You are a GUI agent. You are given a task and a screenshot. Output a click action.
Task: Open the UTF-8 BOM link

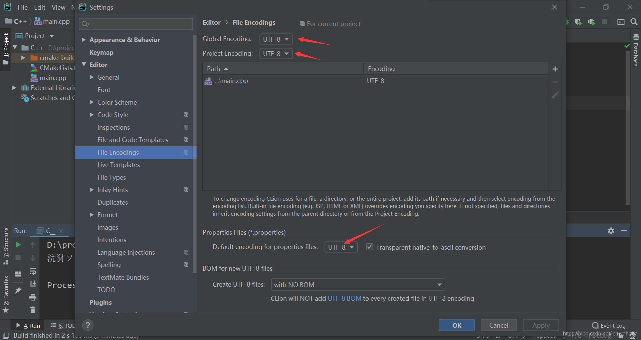tap(345, 298)
